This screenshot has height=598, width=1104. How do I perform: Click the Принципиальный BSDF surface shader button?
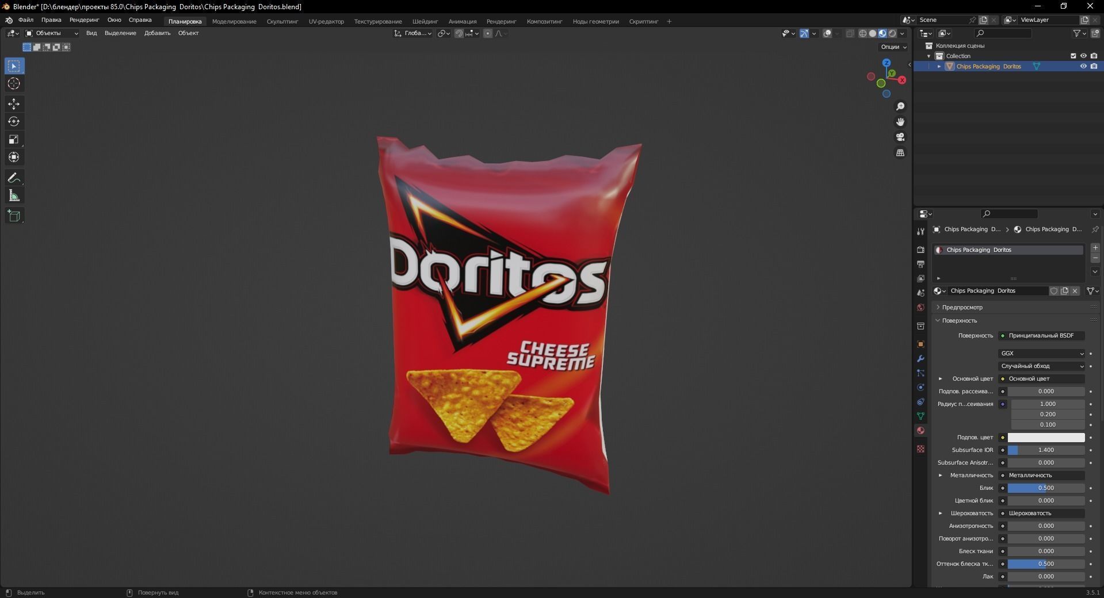click(x=1042, y=336)
